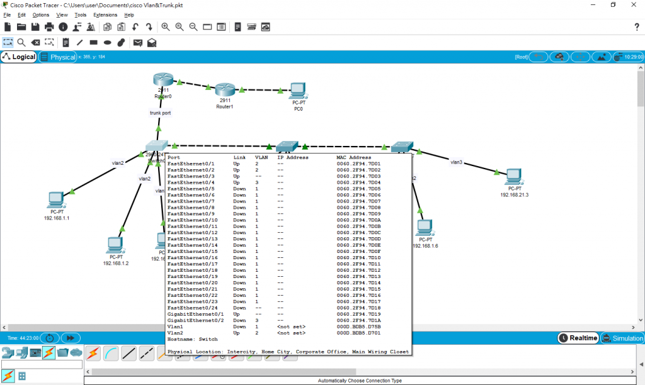Add a Complex PDU open envelope
This screenshot has width=645, height=385.
click(x=152, y=42)
